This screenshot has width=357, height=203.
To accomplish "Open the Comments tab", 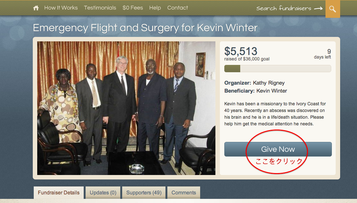I will tap(184, 193).
